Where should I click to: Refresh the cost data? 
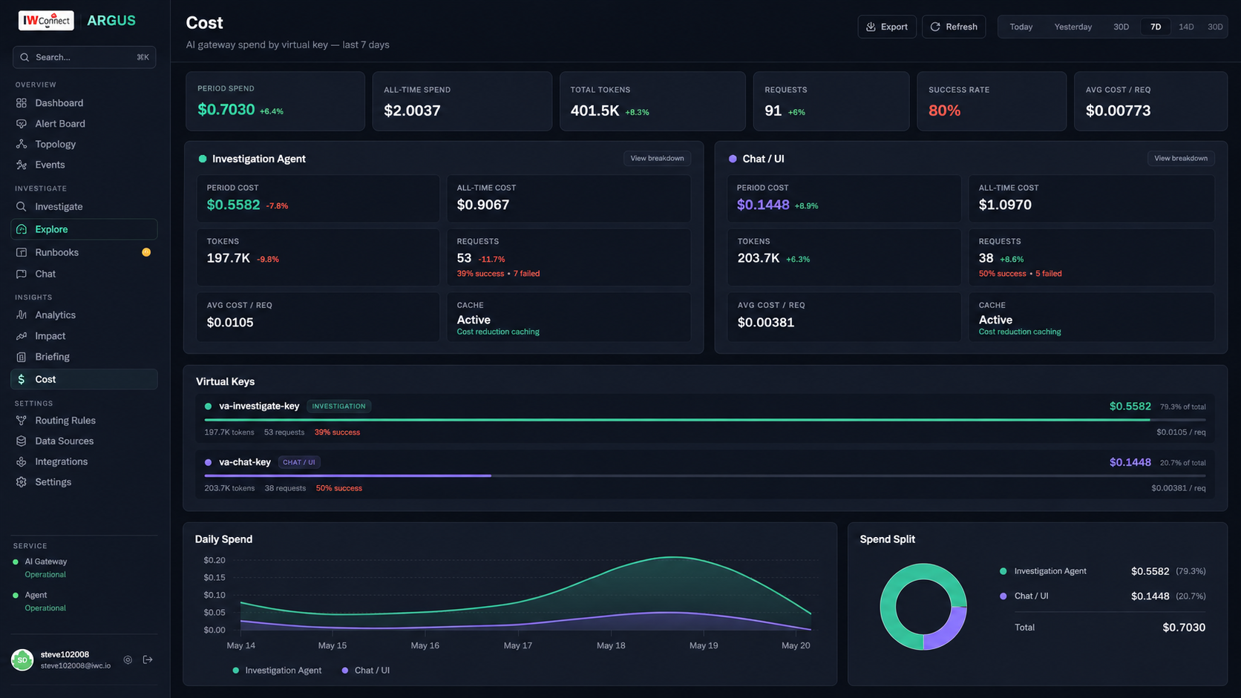(x=954, y=27)
